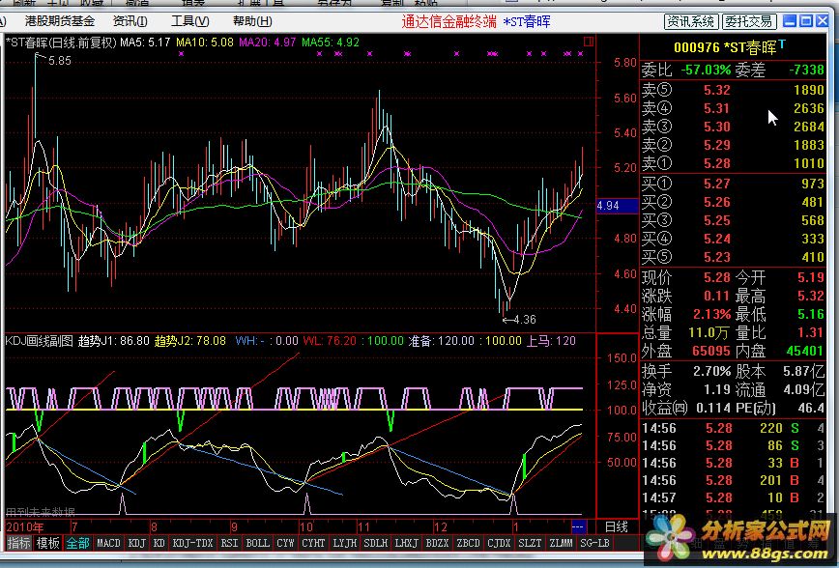Click the 委比 value -57.03%
The width and height of the screenshot is (839, 568).
click(x=706, y=71)
